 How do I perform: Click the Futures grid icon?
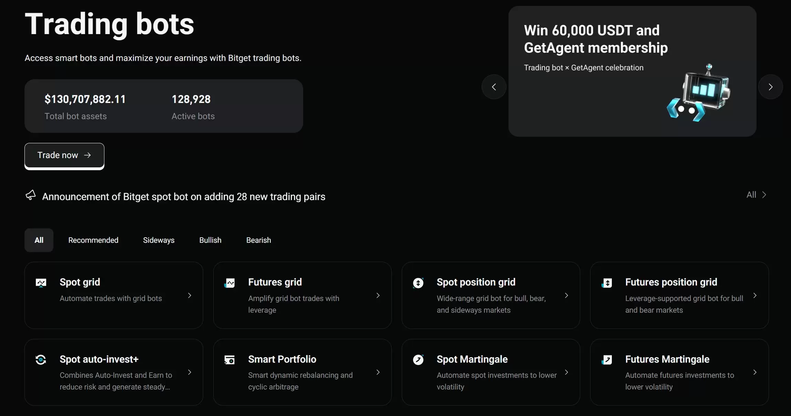230,282
